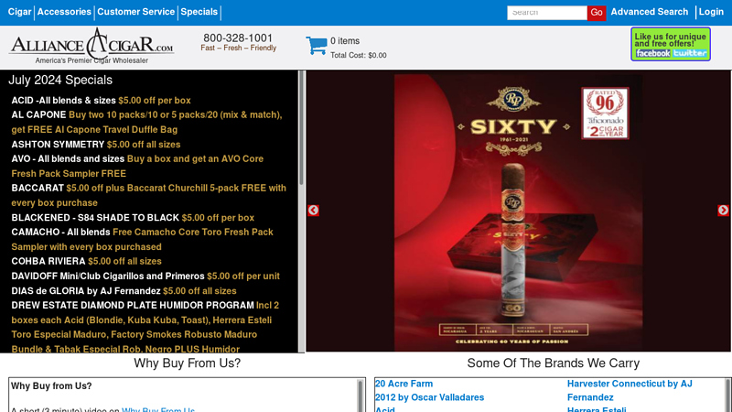
Task: Go to previous slide with left arrow
Action: [313, 211]
